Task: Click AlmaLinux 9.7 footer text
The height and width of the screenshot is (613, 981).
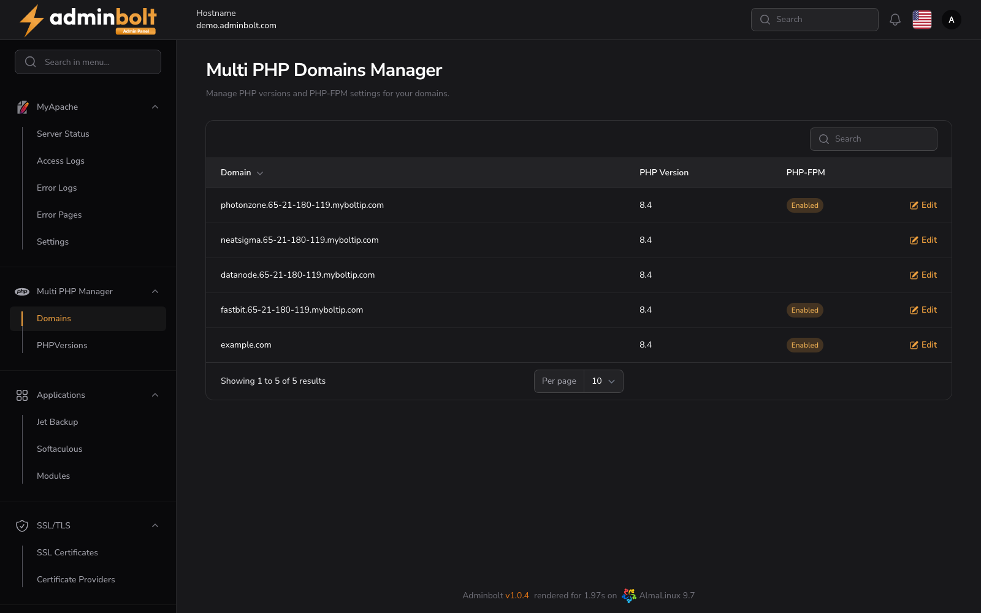Action: tap(667, 595)
